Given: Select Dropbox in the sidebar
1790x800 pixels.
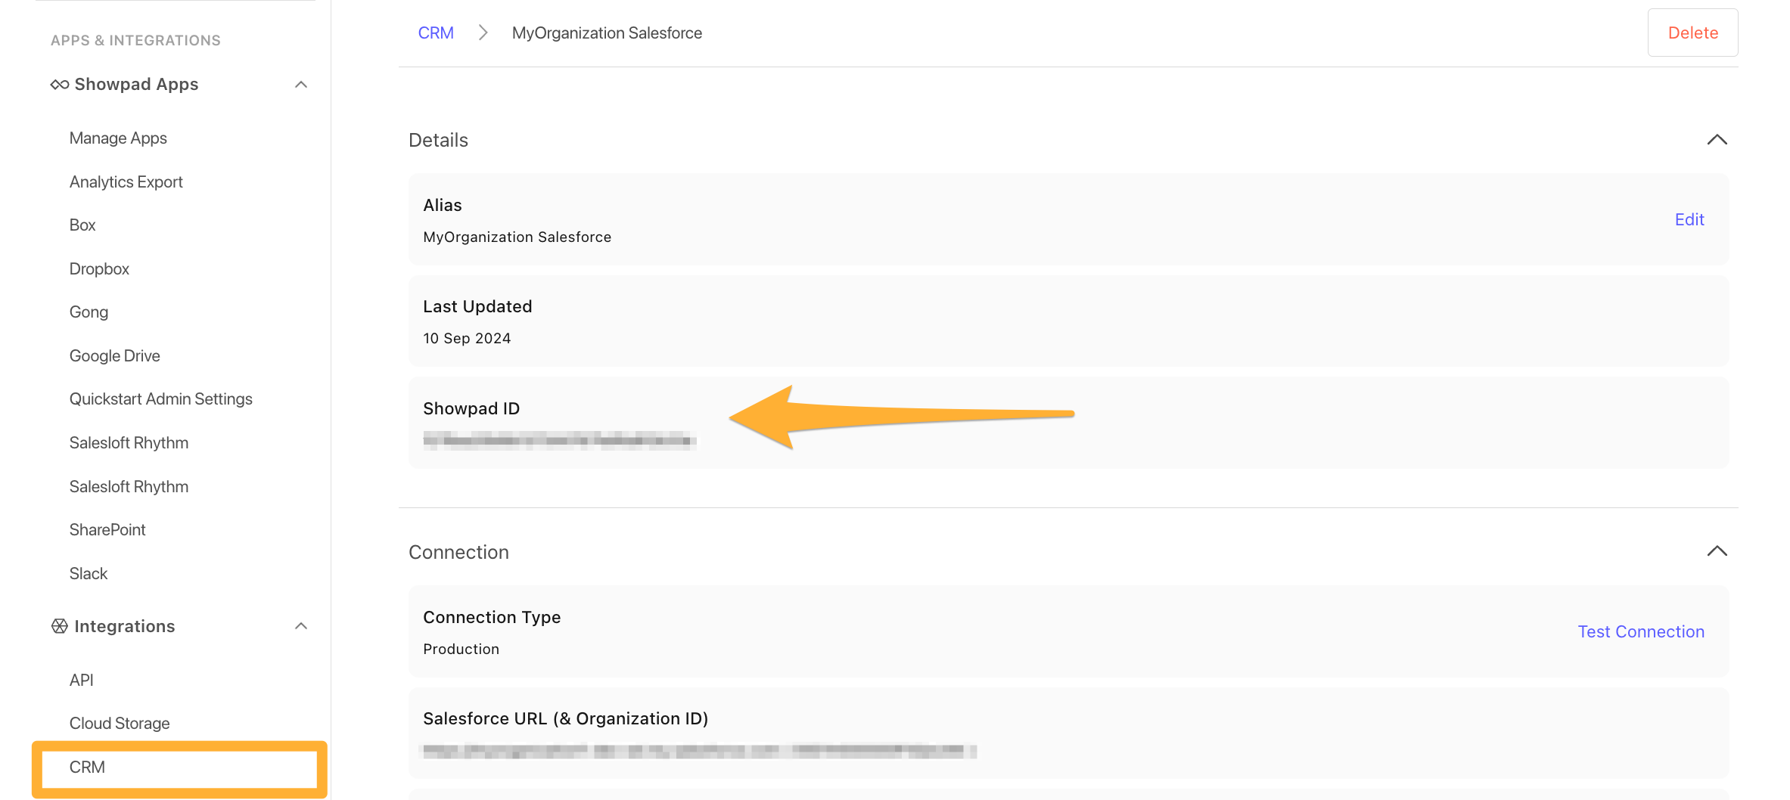Looking at the screenshot, I should 99,269.
